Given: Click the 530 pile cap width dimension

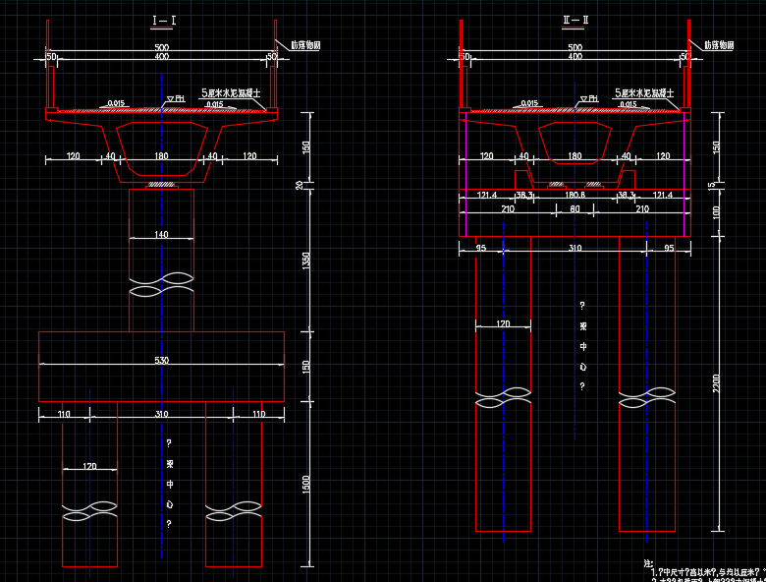Looking at the screenshot, I should pos(162,361).
